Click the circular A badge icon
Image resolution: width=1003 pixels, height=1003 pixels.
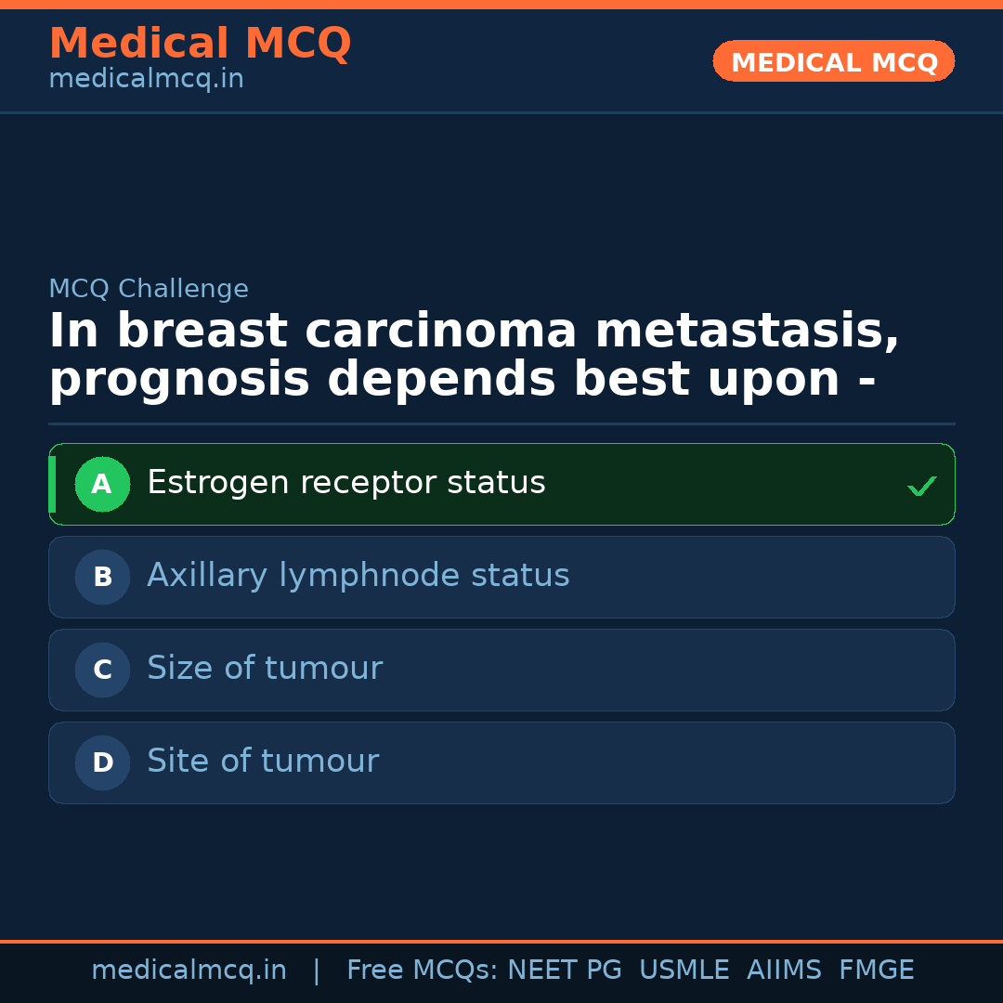[102, 484]
